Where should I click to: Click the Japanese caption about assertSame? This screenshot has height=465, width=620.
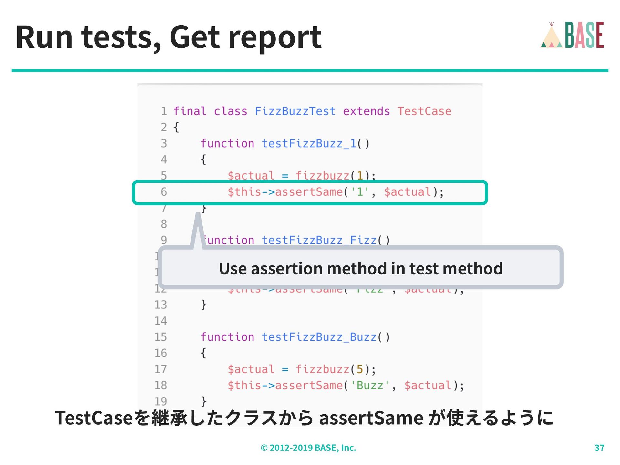(304, 418)
